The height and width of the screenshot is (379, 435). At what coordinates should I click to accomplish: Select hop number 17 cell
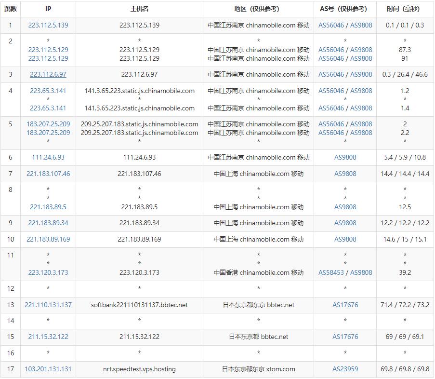coord(11,369)
